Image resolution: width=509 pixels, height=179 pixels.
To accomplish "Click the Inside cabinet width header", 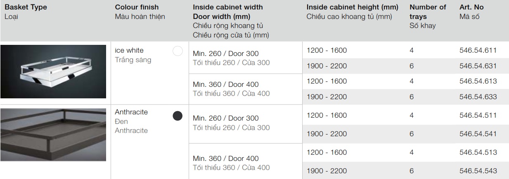I will coord(227,7).
